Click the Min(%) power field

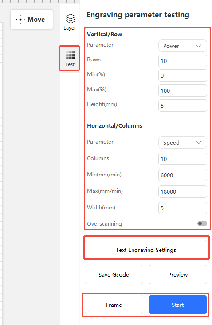pos(183,75)
